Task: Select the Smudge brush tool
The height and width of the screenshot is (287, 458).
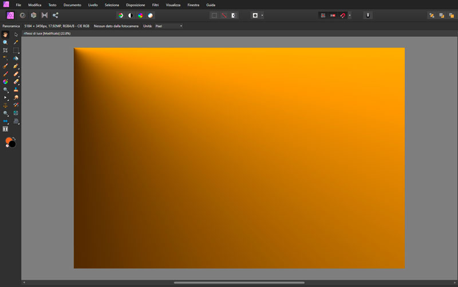Action: click(16, 97)
